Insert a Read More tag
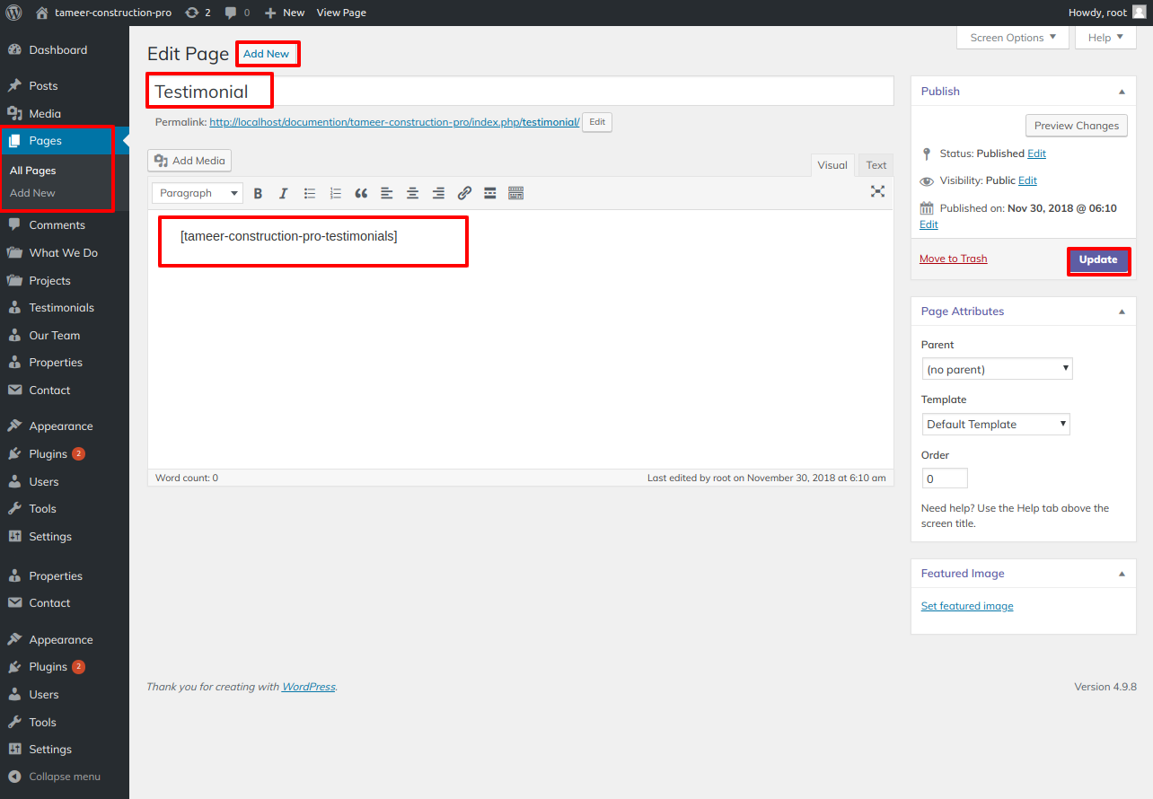Image resolution: width=1153 pixels, height=799 pixels. coord(490,193)
